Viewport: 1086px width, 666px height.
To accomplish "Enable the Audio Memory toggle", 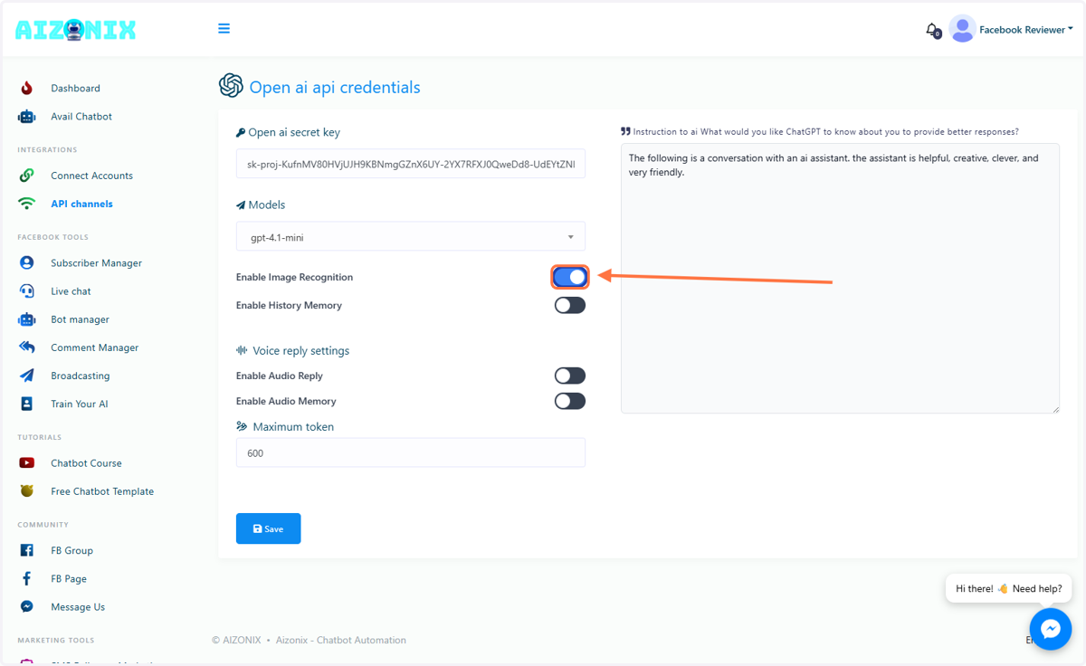I will click(x=570, y=401).
